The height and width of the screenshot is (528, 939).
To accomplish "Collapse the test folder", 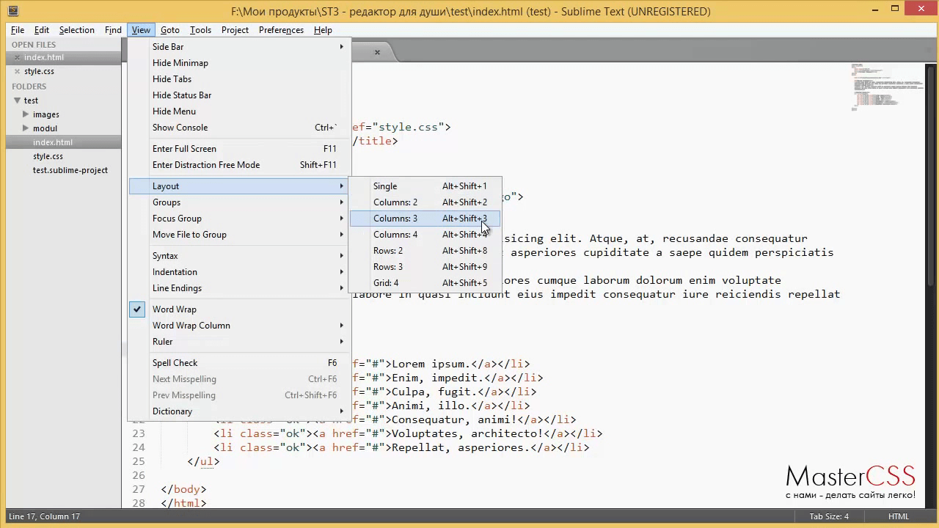I will (x=18, y=100).
